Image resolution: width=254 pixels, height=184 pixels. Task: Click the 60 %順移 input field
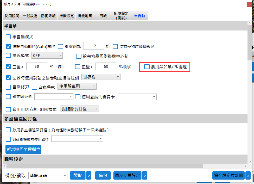[x=106, y=66]
